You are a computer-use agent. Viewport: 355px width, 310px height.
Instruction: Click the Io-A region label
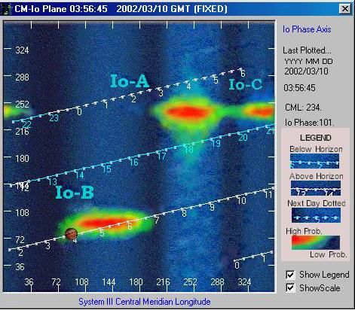130,81
